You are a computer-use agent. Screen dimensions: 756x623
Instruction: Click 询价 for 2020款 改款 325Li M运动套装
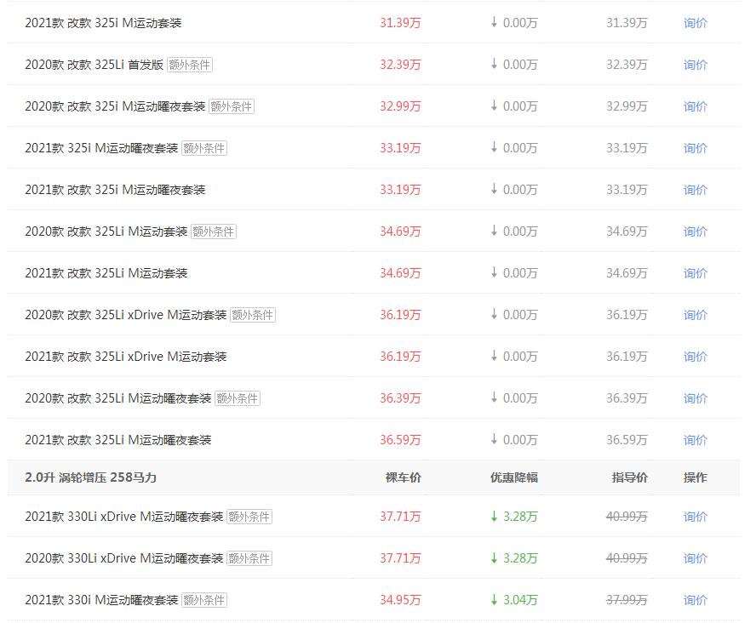(x=695, y=231)
